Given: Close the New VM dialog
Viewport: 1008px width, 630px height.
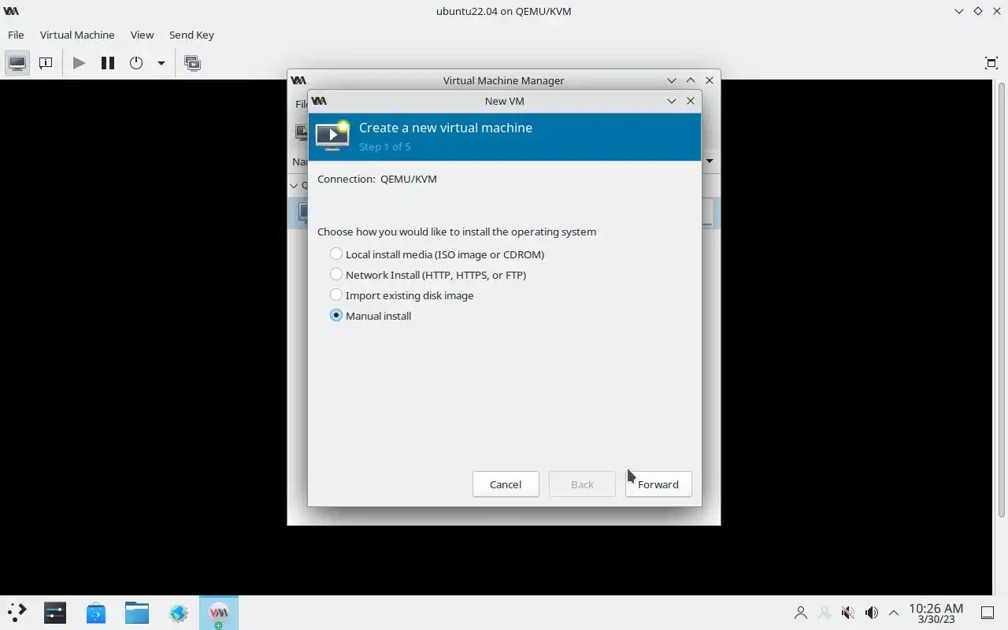Looking at the screenshot, I should click(691, 101).
